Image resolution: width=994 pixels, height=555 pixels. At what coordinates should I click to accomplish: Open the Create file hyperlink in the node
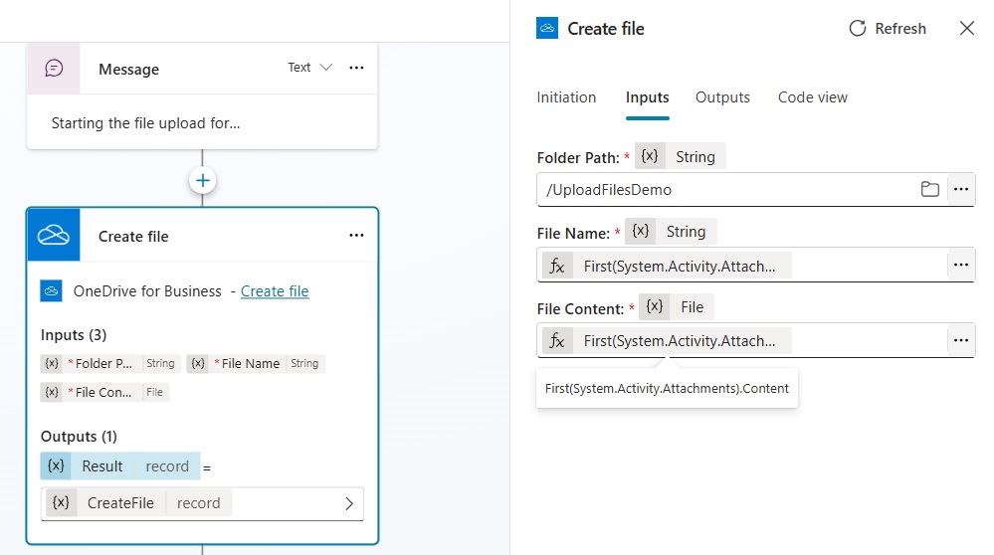[275, 290]
